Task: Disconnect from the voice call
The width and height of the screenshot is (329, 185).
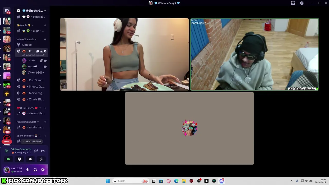Action: pos(43,151)
